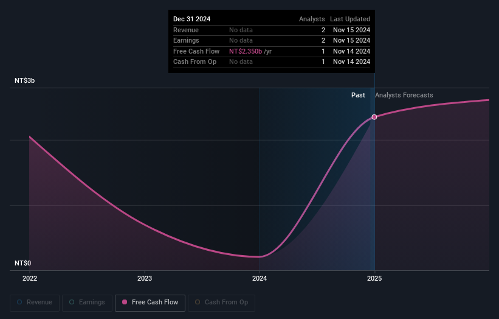Click the Revenue legend circle icon
The height and width of the screenshot is (319, 499).
[x=19, y=302]
